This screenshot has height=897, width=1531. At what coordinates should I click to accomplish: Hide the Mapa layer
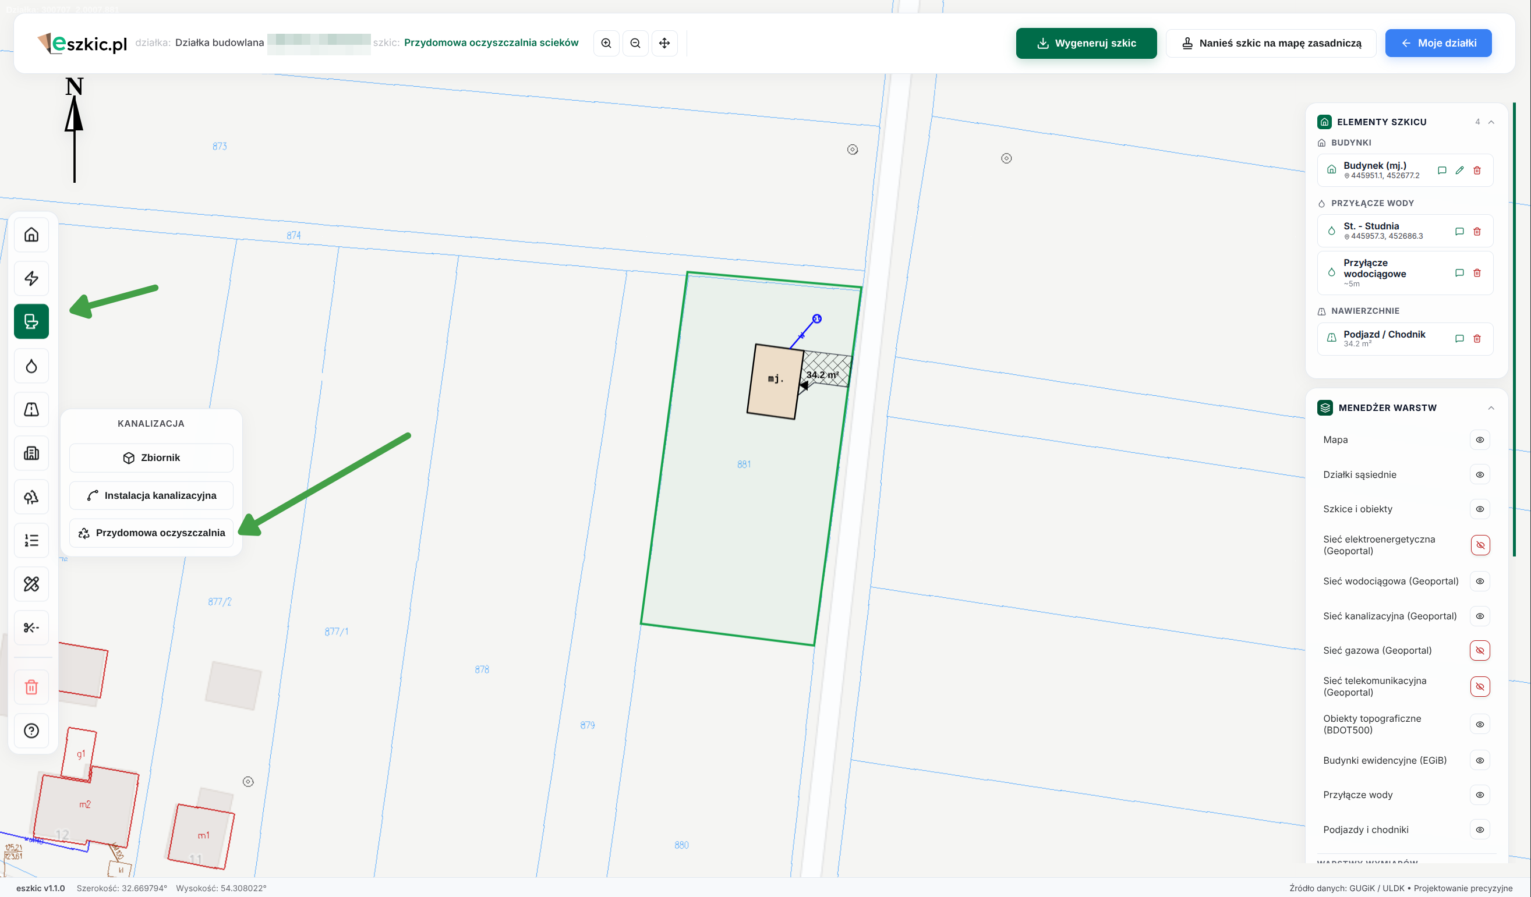click(1480, 439)
